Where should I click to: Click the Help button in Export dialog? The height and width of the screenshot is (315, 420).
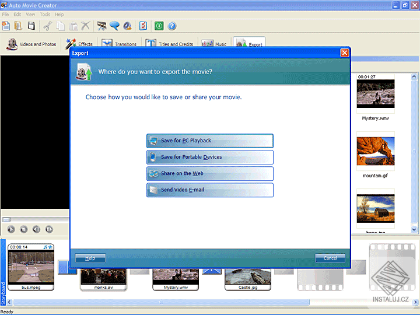[x=90, y=258]
